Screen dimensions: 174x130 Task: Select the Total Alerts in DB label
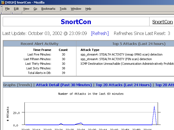[x=39, y=73]
